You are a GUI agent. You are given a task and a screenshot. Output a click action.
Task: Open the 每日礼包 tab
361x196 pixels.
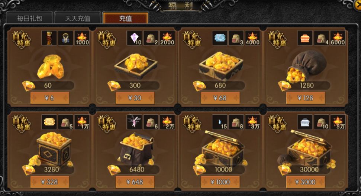(30, 18)
